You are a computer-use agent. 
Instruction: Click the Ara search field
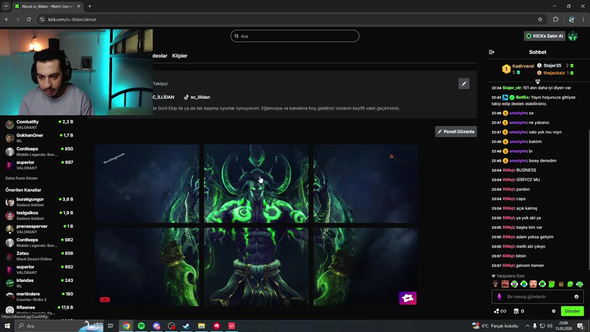pyautogui.click(x=295, y=36)
